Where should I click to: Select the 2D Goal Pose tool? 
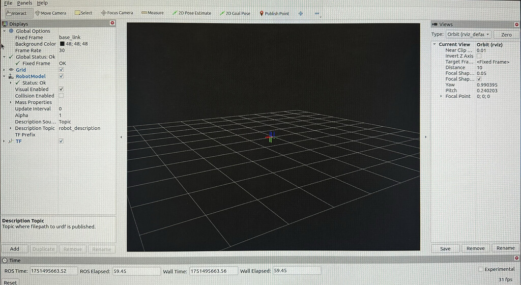pos(235,13)
